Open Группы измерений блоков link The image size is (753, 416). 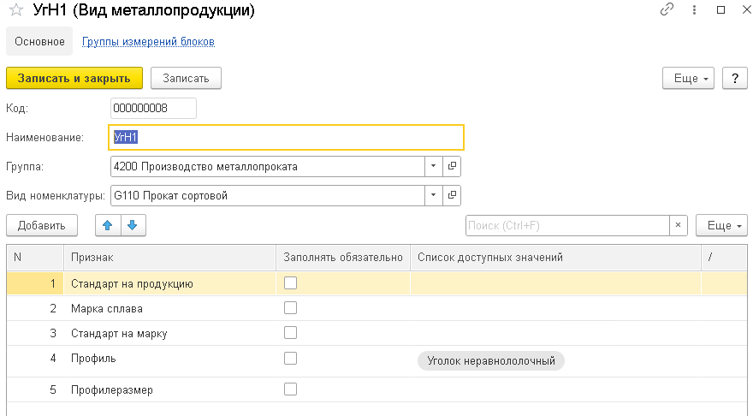148,42
